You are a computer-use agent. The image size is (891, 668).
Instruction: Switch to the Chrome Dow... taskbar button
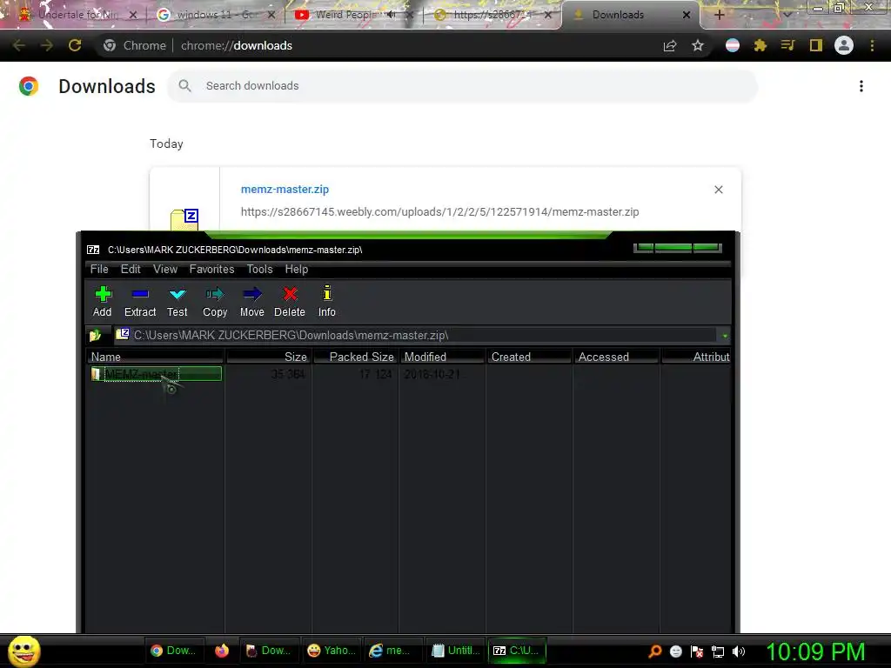[173, 651]
